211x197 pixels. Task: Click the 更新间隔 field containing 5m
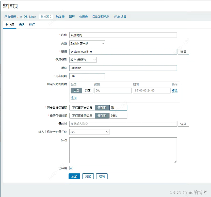click(87, 76)
